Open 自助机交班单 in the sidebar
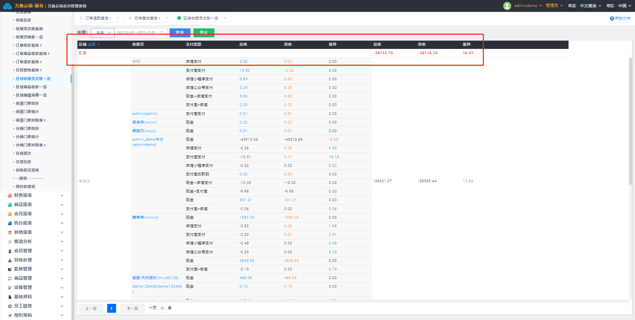The height and width of the screenshot is (320, 635). (x=27, y=170)
